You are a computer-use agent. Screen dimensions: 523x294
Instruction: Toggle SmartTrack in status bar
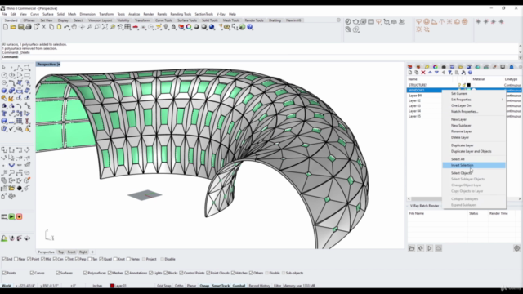221,286
